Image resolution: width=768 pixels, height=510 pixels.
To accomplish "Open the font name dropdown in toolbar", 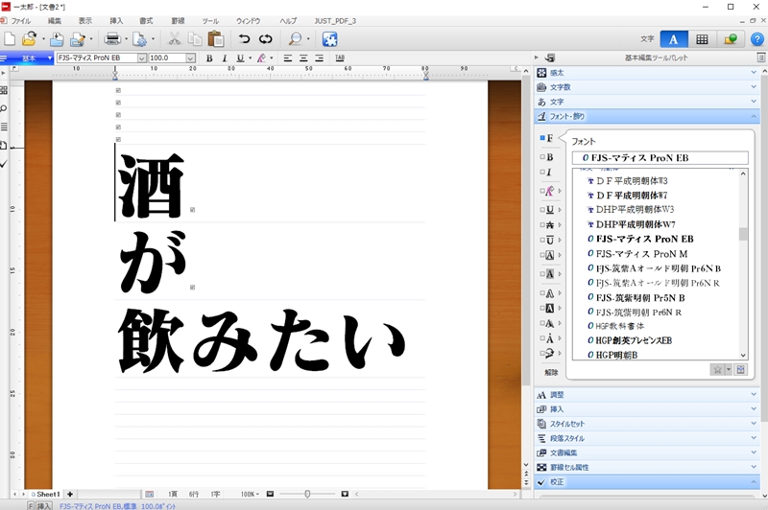I will [142, 58].
